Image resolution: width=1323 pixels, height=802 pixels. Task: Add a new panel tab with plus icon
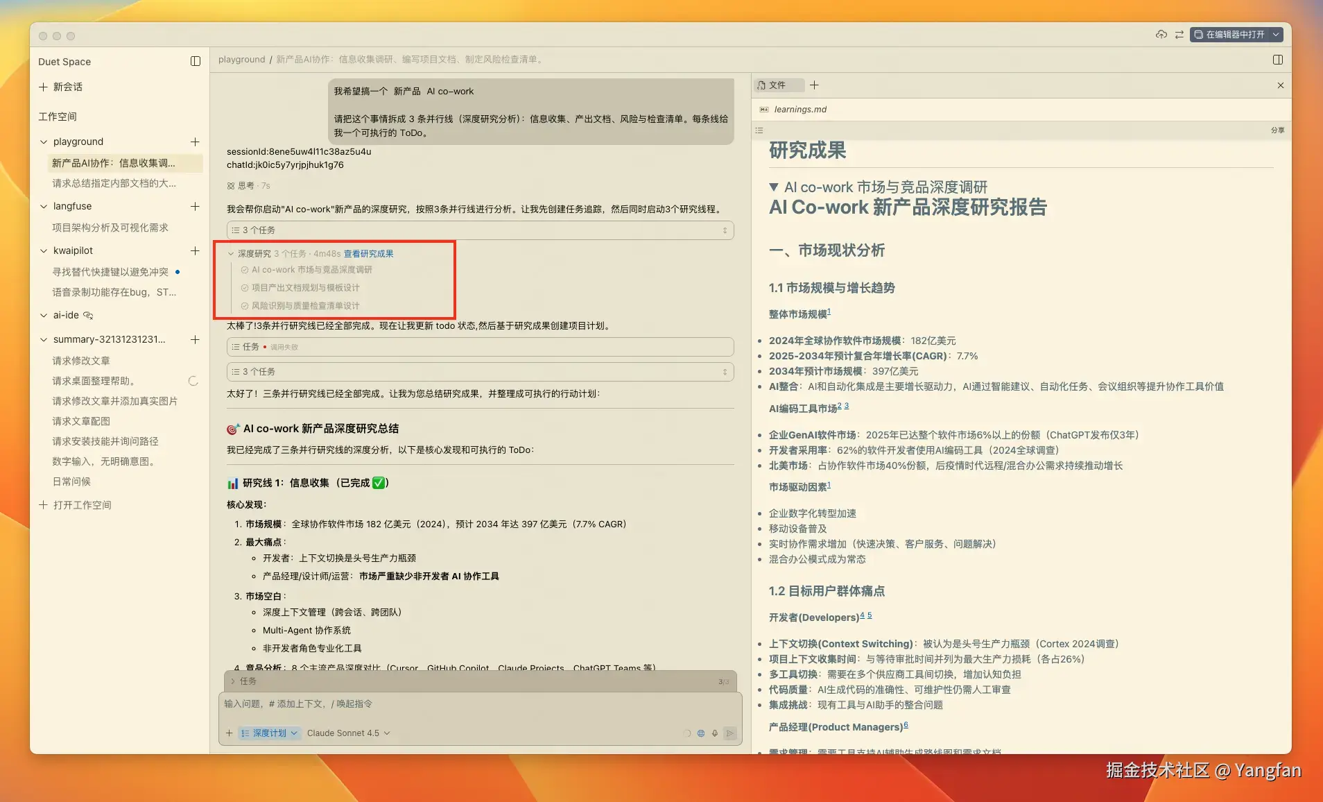[x=814, y=85]
